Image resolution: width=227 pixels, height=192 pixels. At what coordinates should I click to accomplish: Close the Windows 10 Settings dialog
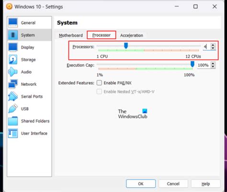point(215,7)
